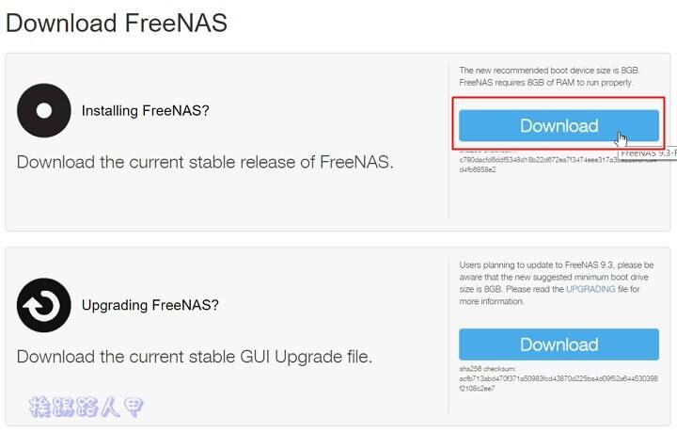Click the FreeNAS 9.3 tooltip popup

648,153
